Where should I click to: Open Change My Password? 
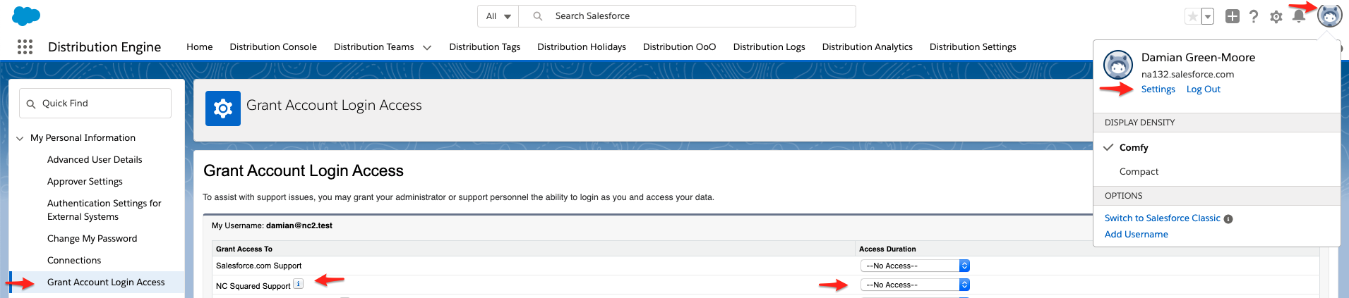tap(92, 239)
